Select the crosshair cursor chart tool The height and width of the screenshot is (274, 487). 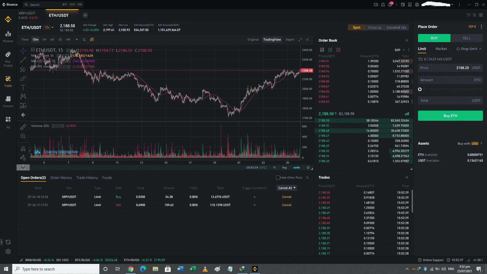23,51
